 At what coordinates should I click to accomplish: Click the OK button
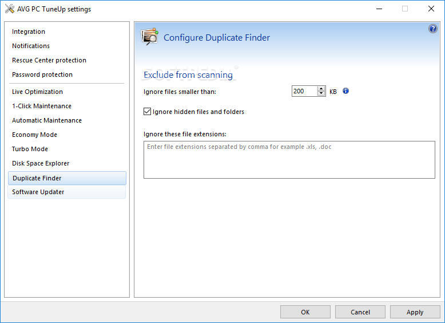305,312
